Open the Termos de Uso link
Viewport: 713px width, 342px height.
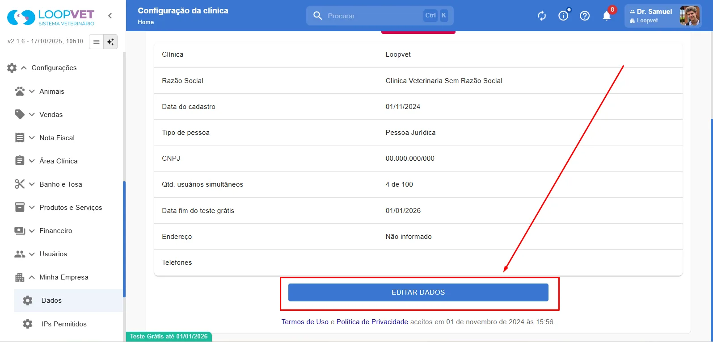(x=305, y=322)
